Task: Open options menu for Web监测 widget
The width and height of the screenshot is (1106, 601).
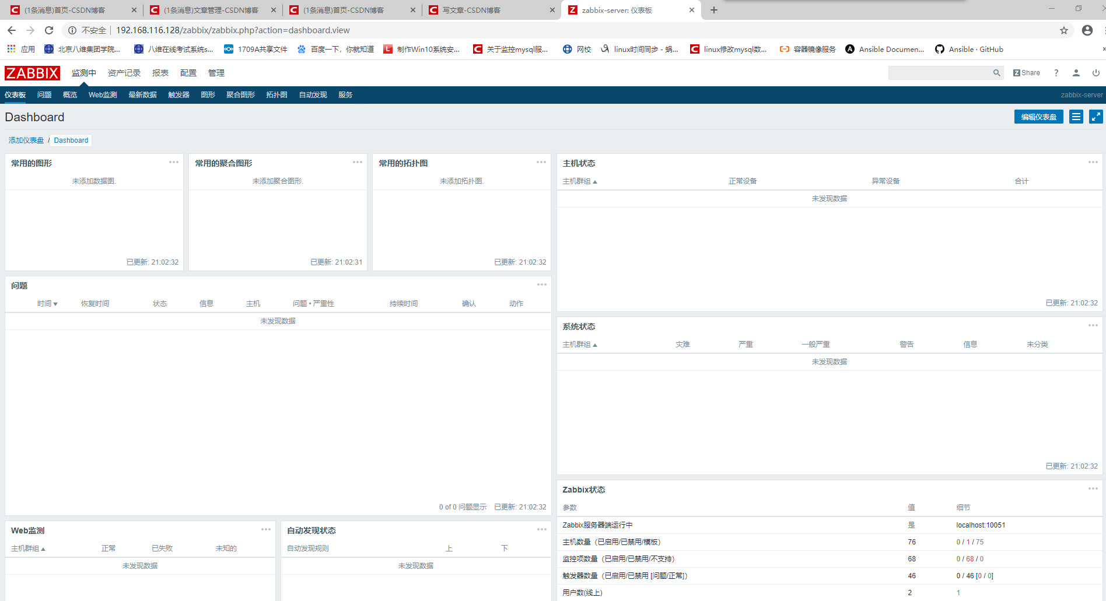Action: 266,530
